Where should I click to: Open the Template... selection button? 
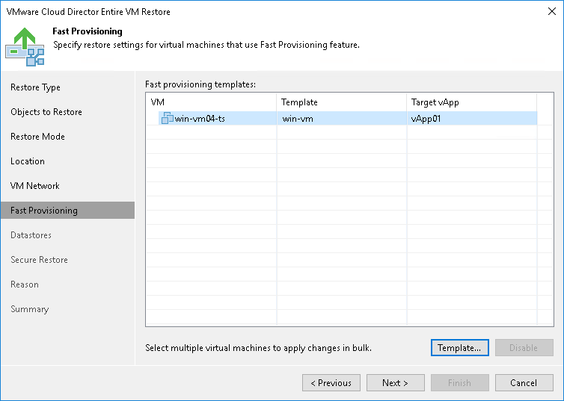coord(460,347)
